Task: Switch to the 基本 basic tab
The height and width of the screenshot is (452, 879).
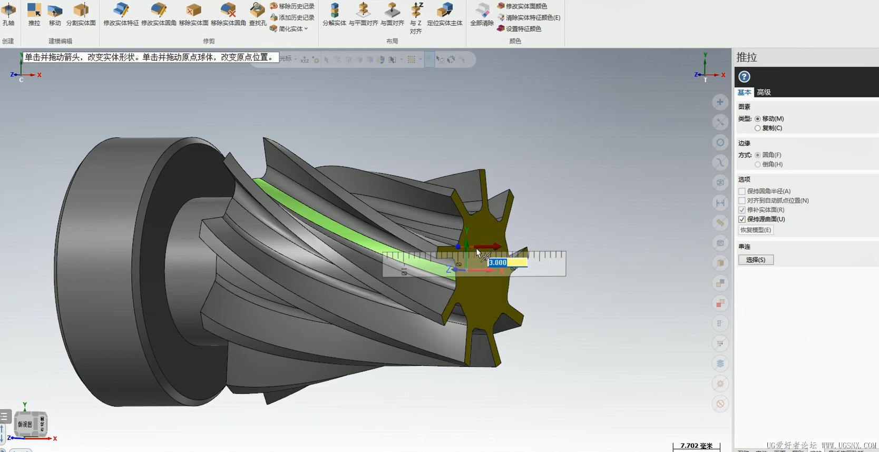Action: pos(744,93)
